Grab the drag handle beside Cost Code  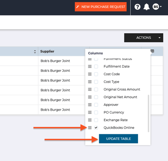point(90,74)
